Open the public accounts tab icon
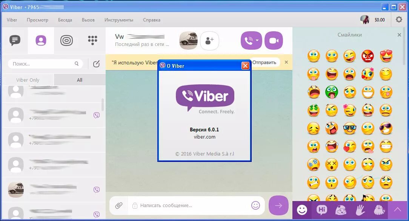Screen dimensions: 409x221 (x=66, y=40)
